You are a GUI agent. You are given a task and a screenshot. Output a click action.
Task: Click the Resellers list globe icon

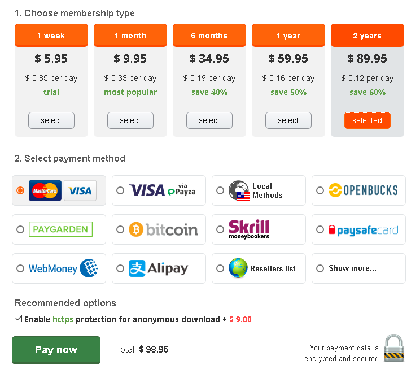(x=238, y=268)
